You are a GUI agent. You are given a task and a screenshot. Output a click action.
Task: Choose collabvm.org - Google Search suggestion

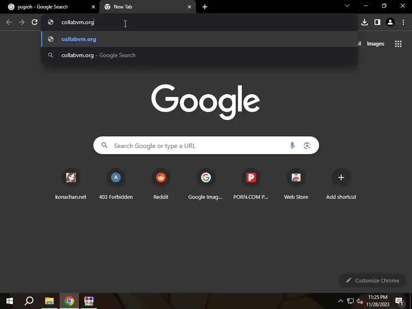[x=200, y=55]
